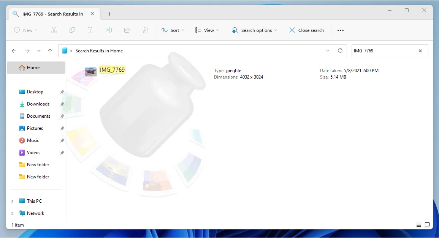Click the 1 item status text
This screenshot has height=238, width=439.
17,225
